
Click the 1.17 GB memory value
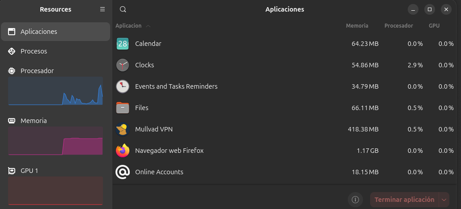click(367, 151)
